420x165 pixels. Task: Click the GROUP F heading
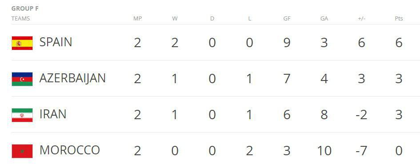[25, 8]
